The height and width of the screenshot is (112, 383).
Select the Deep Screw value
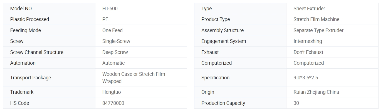point(115,52)
